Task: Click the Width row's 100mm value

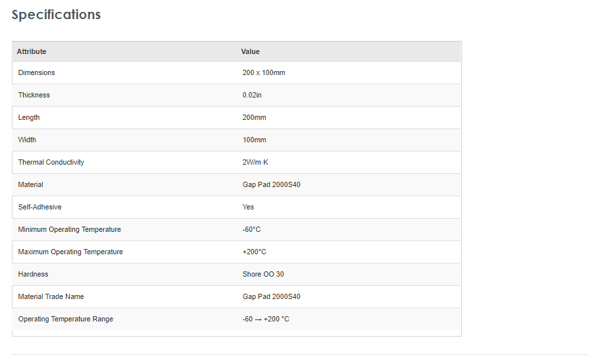Action: (x=254, y=140)
